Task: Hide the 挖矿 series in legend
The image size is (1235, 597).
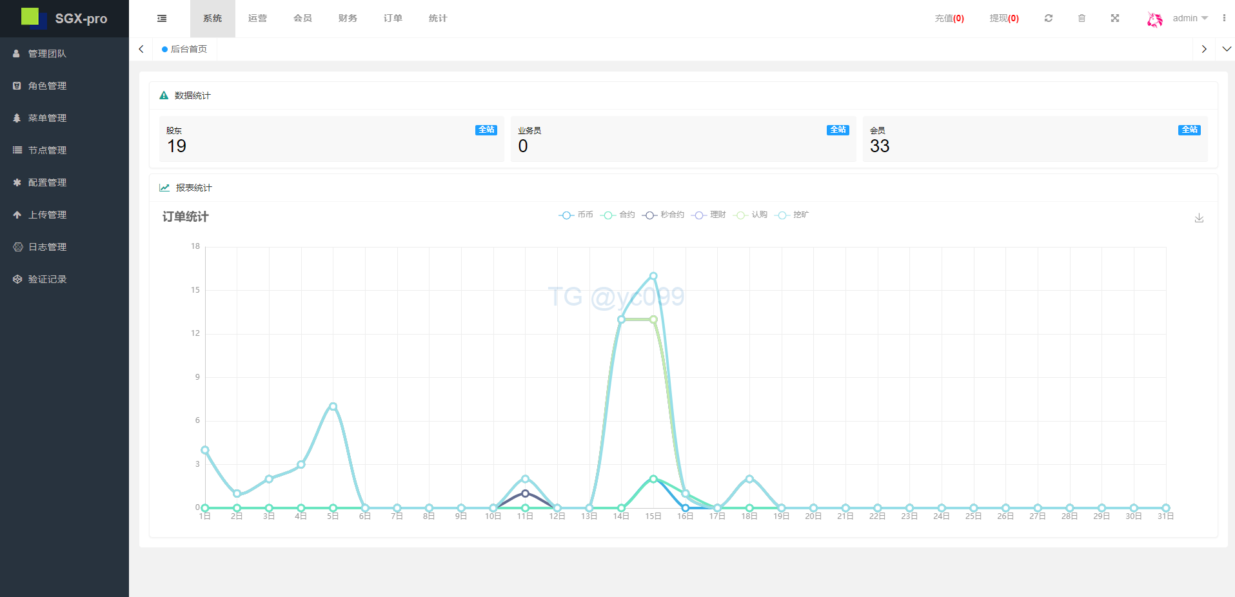Action: (x=792, y=215)
